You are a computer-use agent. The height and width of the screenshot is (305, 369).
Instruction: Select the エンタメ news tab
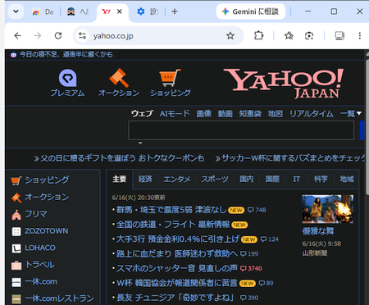tap(177, 179)
